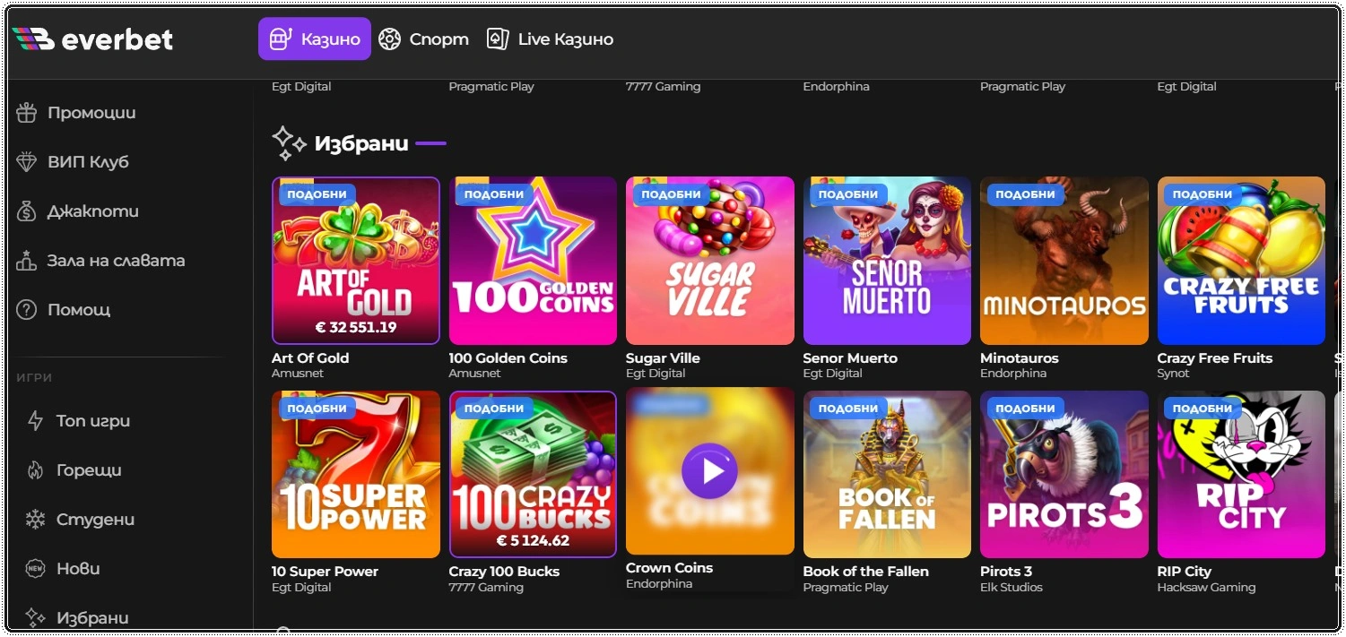Screen dimensions: 1346x637
Task: Click the sparkle stars icon in Избрани heading
Action: pos(289,143)
